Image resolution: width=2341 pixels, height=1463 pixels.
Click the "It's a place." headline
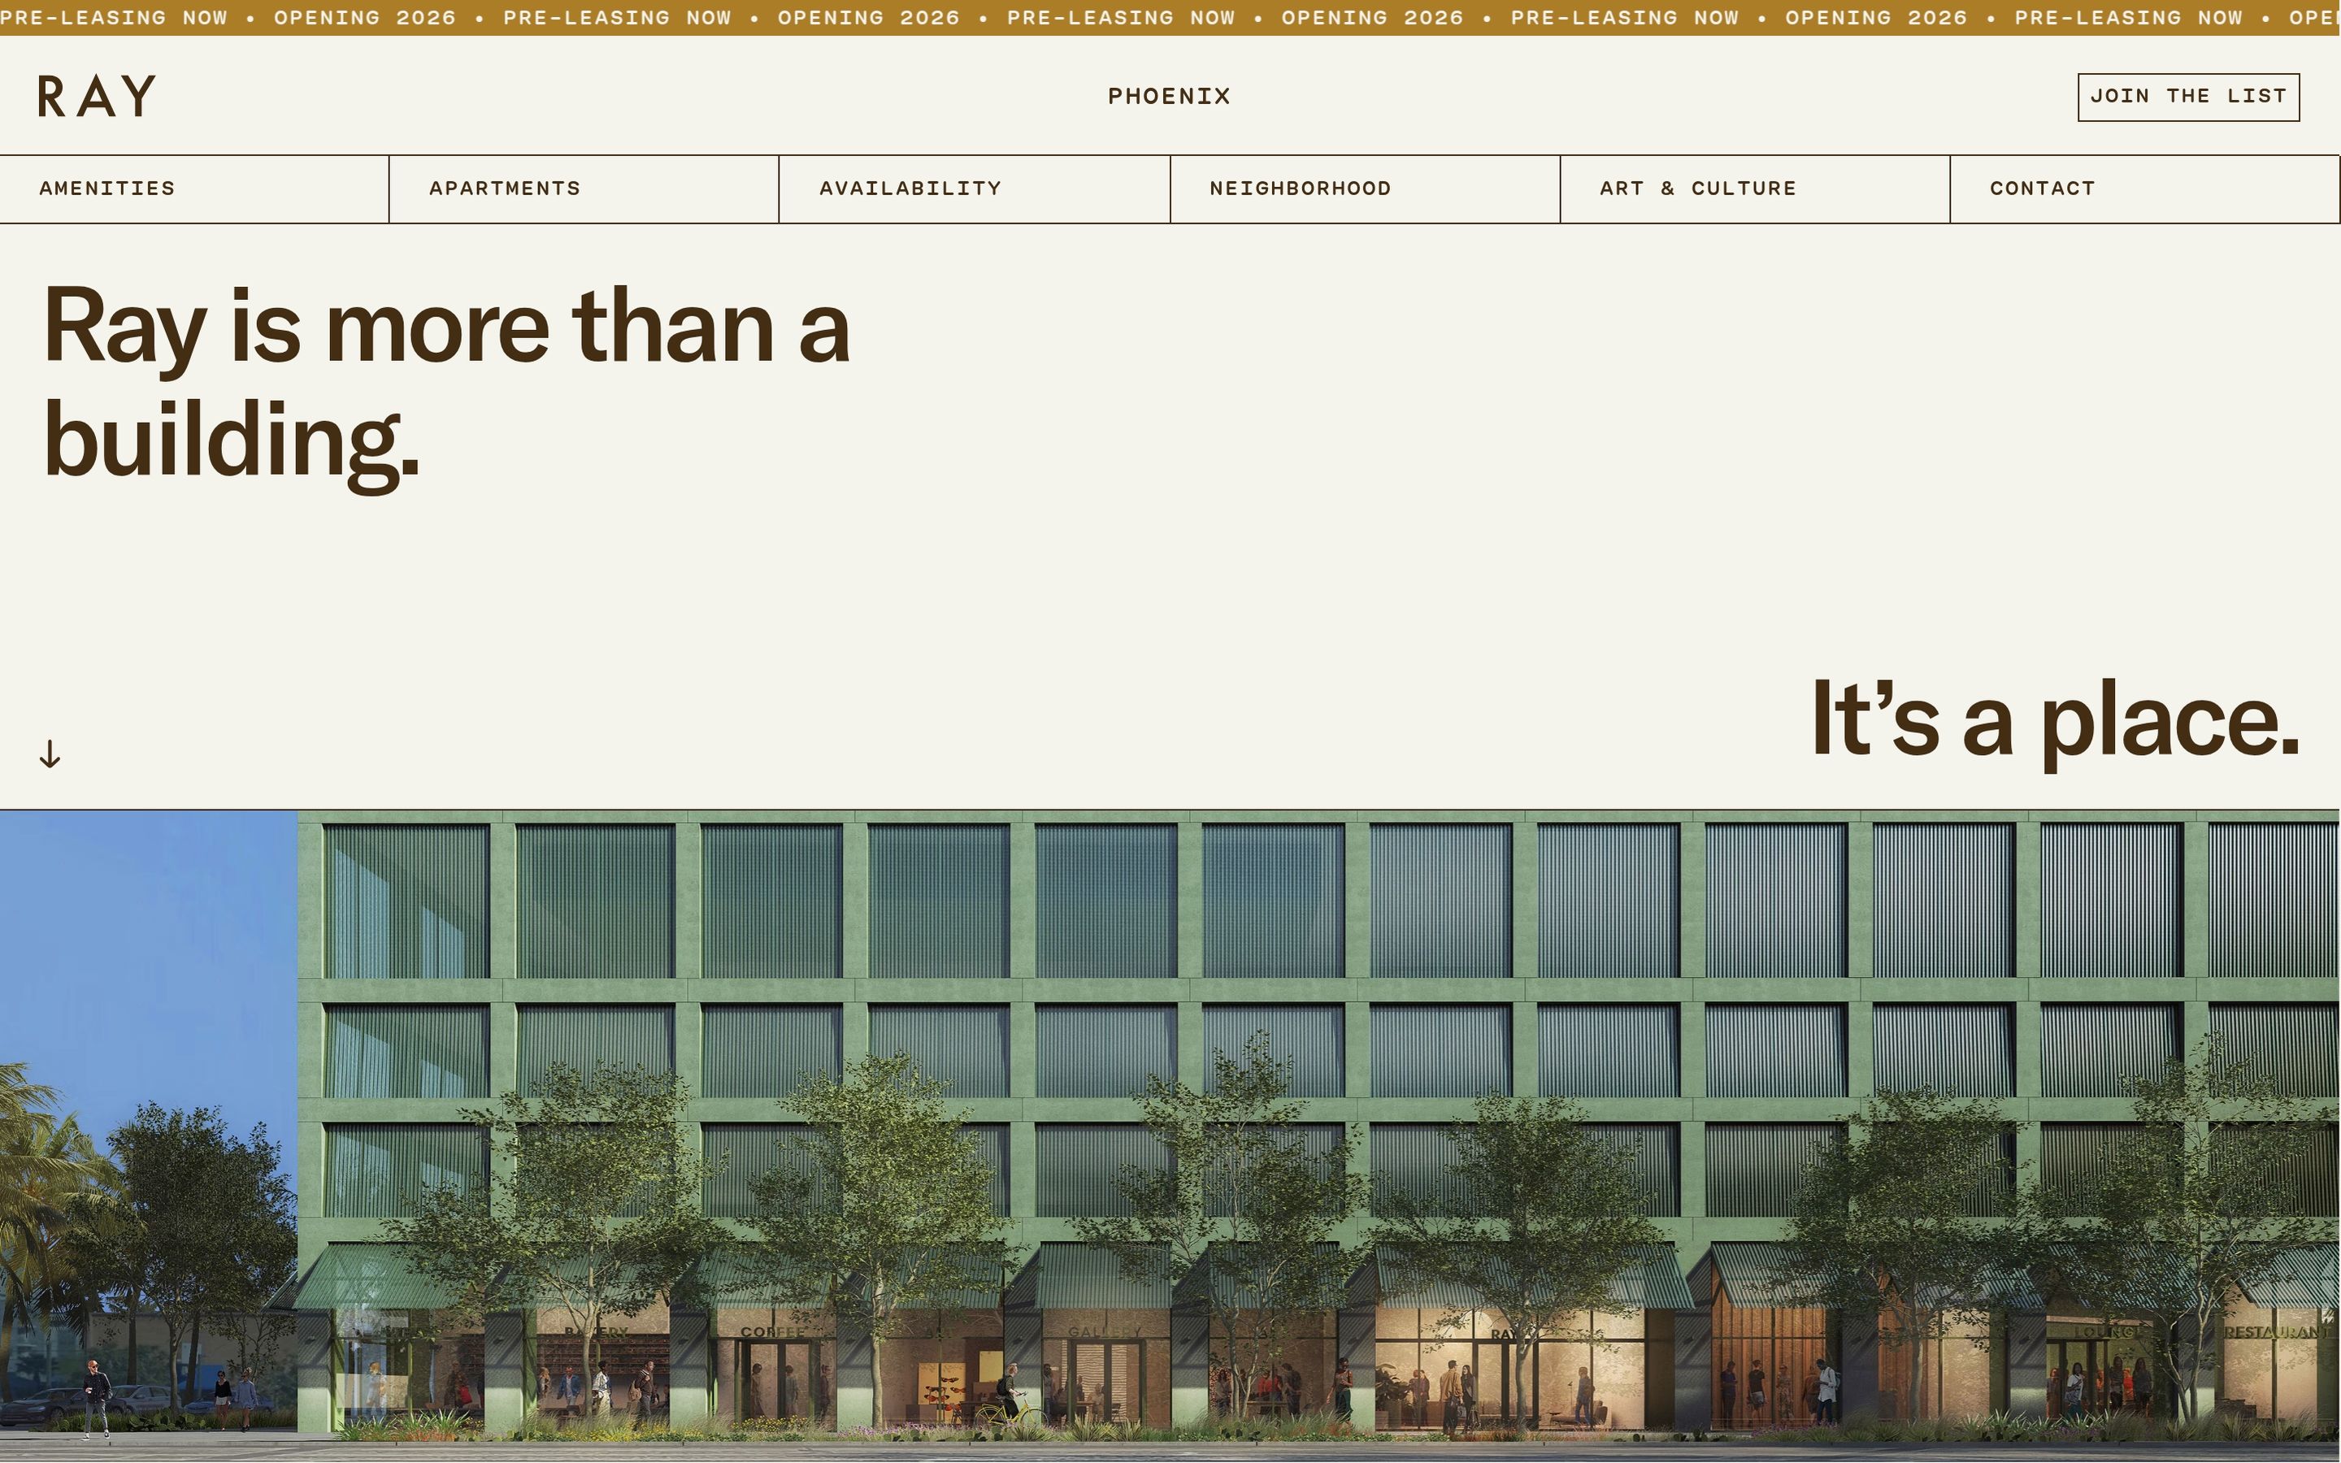(x=2054, y=720)
